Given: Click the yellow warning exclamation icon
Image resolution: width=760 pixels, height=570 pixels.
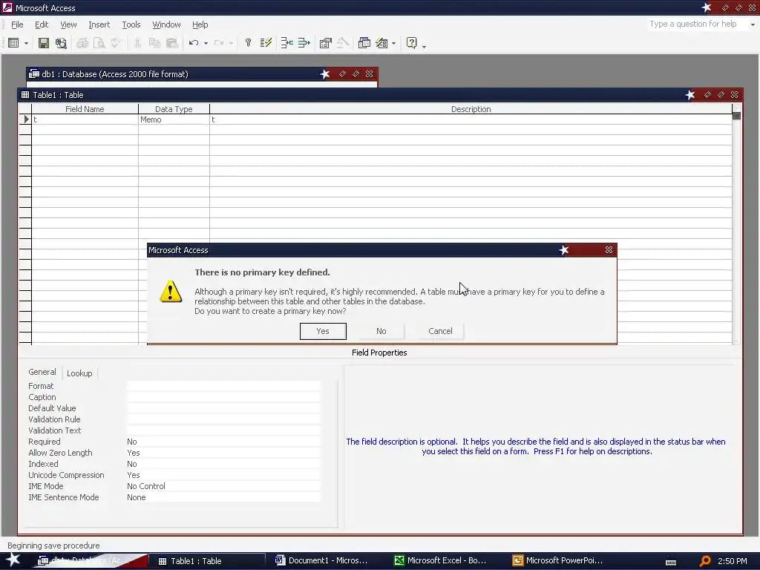Looking at the screenshot, I should pos(171,291).
